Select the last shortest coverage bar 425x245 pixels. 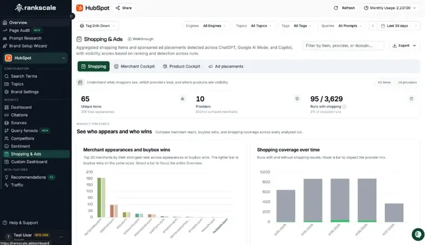(x=394, y=213)
